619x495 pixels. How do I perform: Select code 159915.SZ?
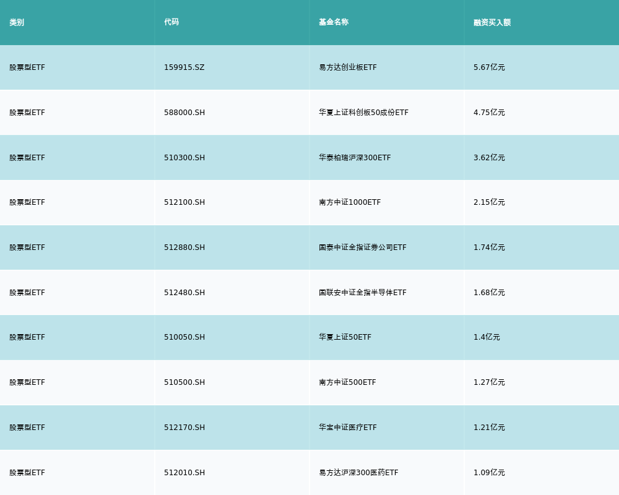pyautogui.click(x=184, y=67)
